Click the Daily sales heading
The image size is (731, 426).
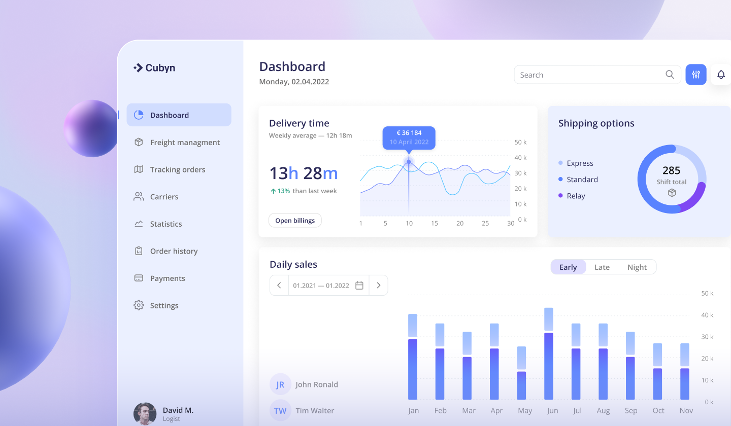293,264
